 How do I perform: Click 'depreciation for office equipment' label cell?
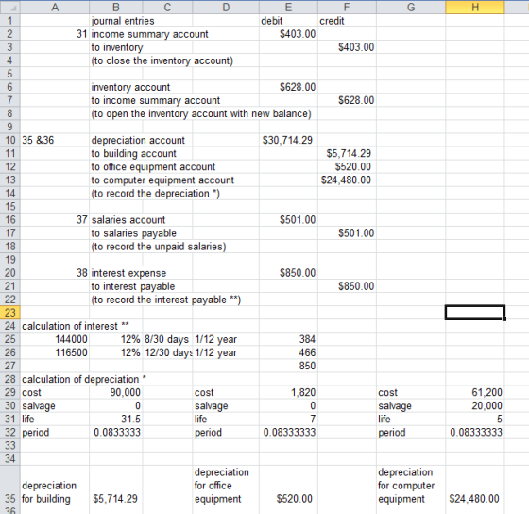click(226, 486)
